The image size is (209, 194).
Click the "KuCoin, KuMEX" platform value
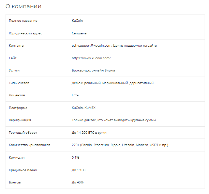[83, 108]
